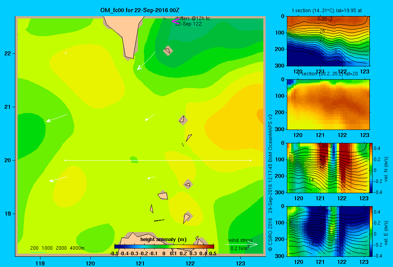Viewport: 393px width, 267px height.
Task: Click the "30" contour label in temperature section
Action: 324,19
